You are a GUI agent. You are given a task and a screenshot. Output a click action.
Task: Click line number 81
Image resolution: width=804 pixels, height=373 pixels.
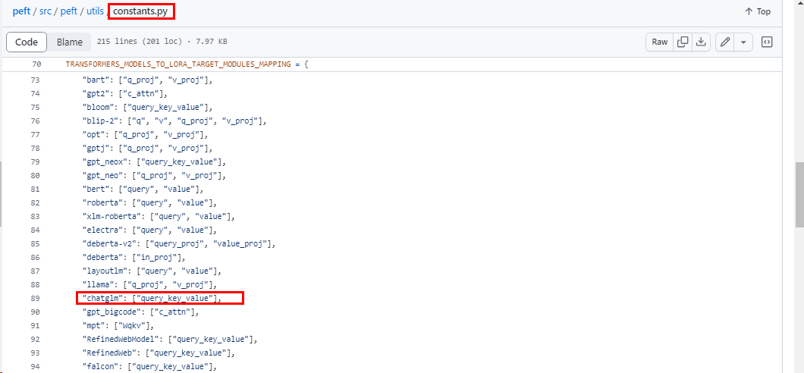pyautogui.click(x=36, y=189)
